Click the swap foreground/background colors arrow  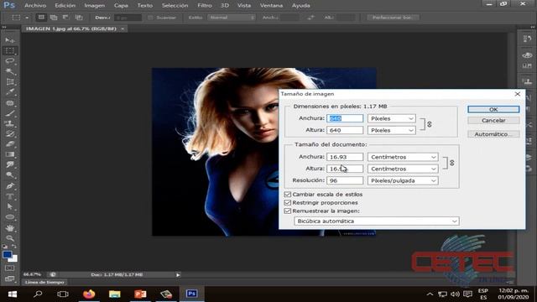pos(14,247)
